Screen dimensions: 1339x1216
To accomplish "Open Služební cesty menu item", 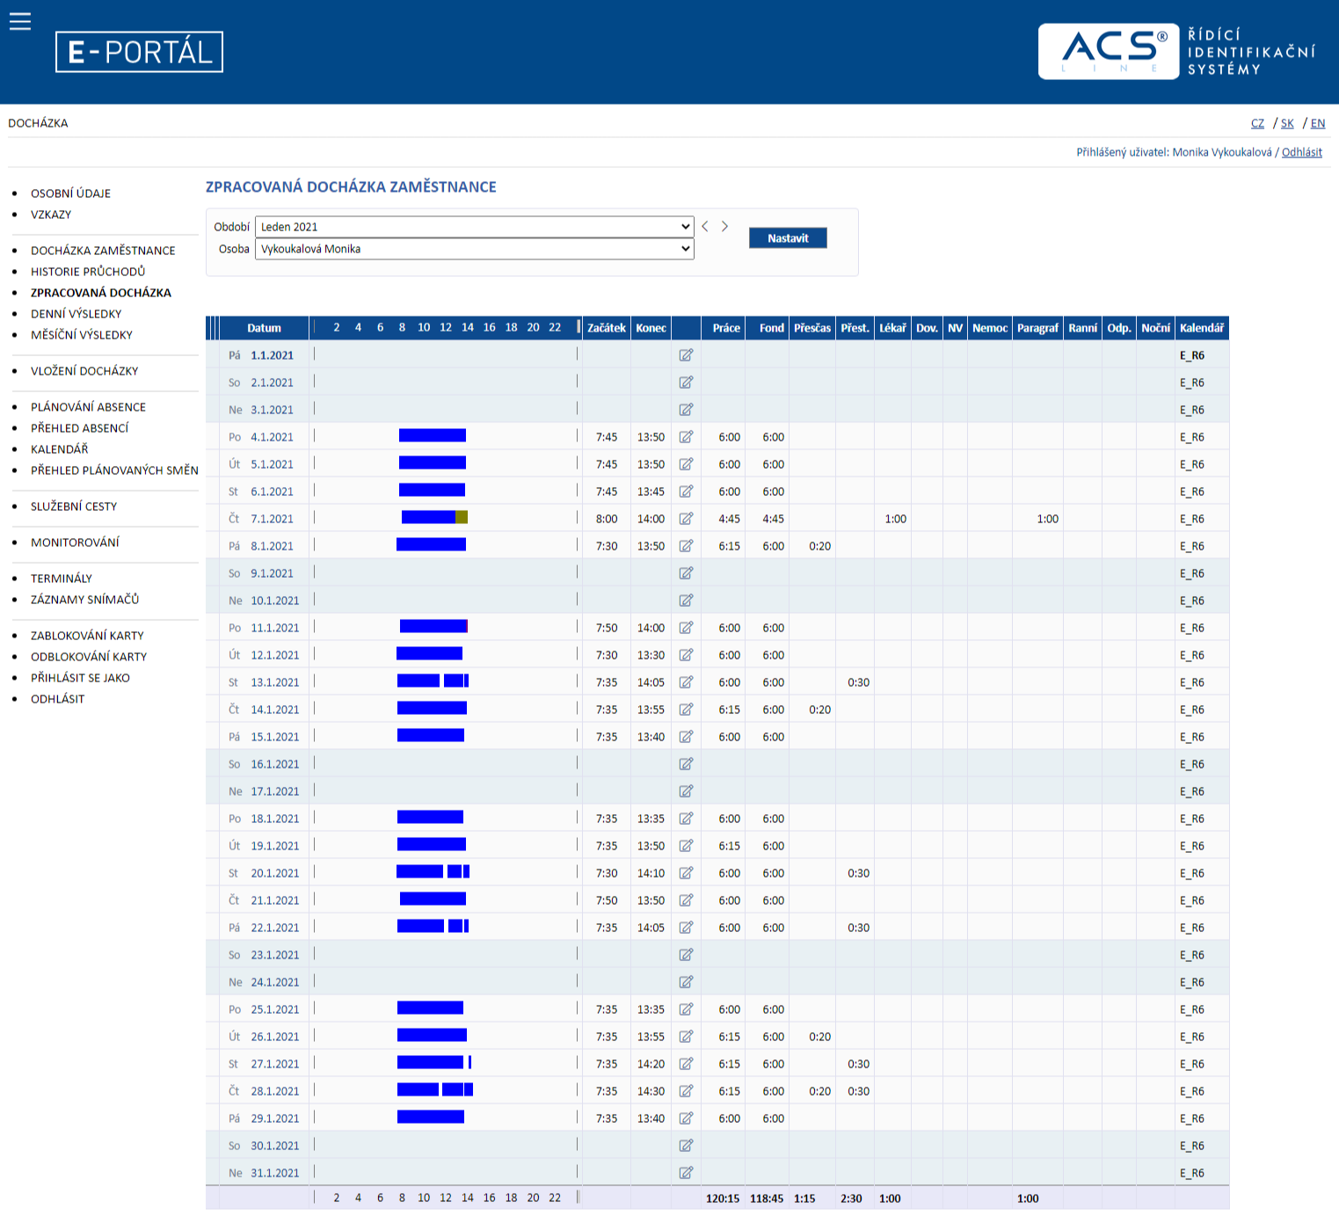I will (x=74, y=506).
